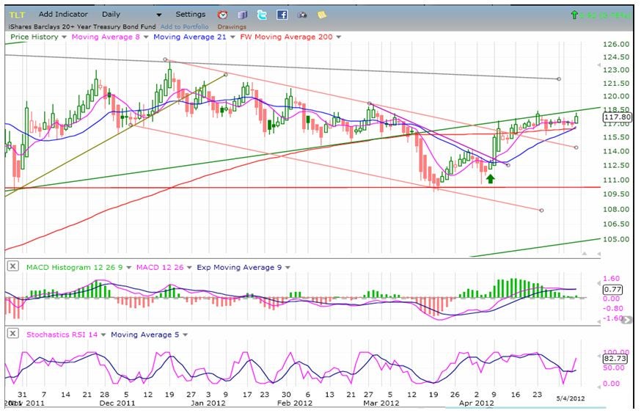The image size is (641, 413).
Task: Click the Mar 2012 month label
Action: 381,403
